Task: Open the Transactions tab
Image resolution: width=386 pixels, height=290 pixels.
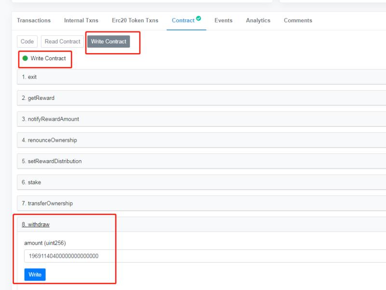Action: (34, 20)
